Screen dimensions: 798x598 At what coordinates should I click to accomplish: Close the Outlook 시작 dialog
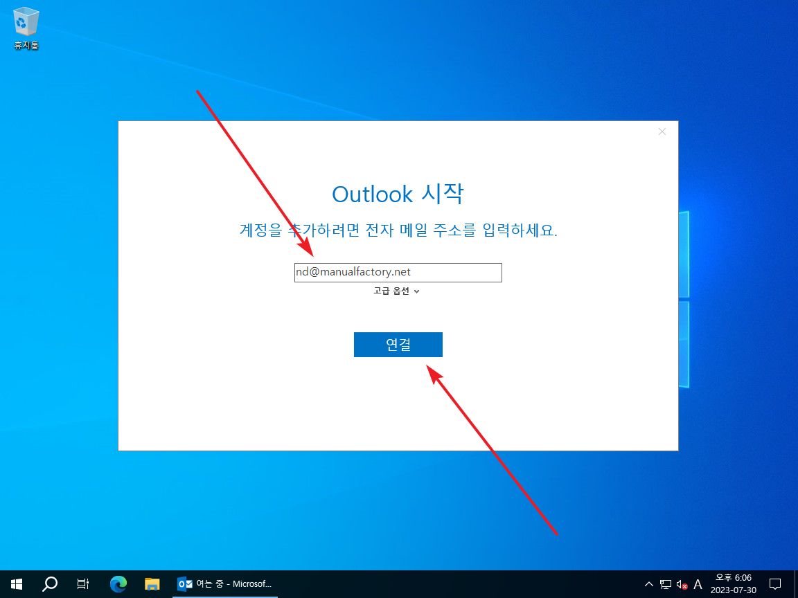coord(662,132)
